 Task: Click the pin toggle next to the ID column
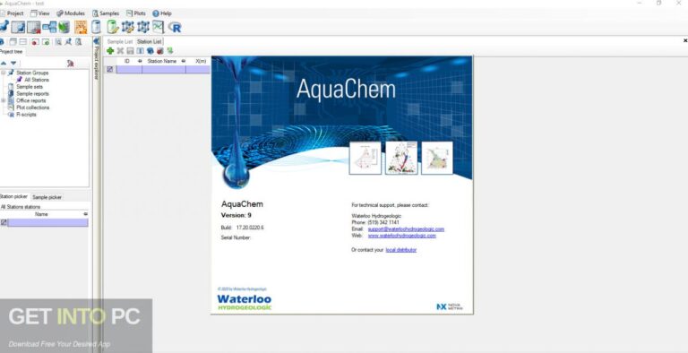coord(140,61)
